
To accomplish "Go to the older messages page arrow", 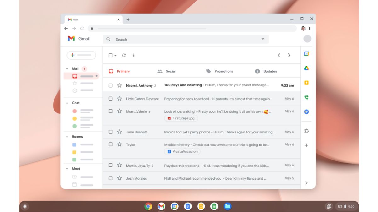I will [x=289, y=55].
